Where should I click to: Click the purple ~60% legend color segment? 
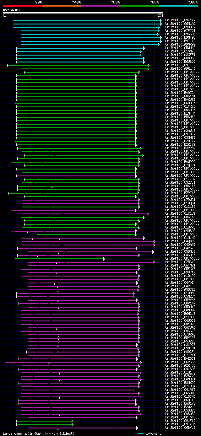coord(100,5)
